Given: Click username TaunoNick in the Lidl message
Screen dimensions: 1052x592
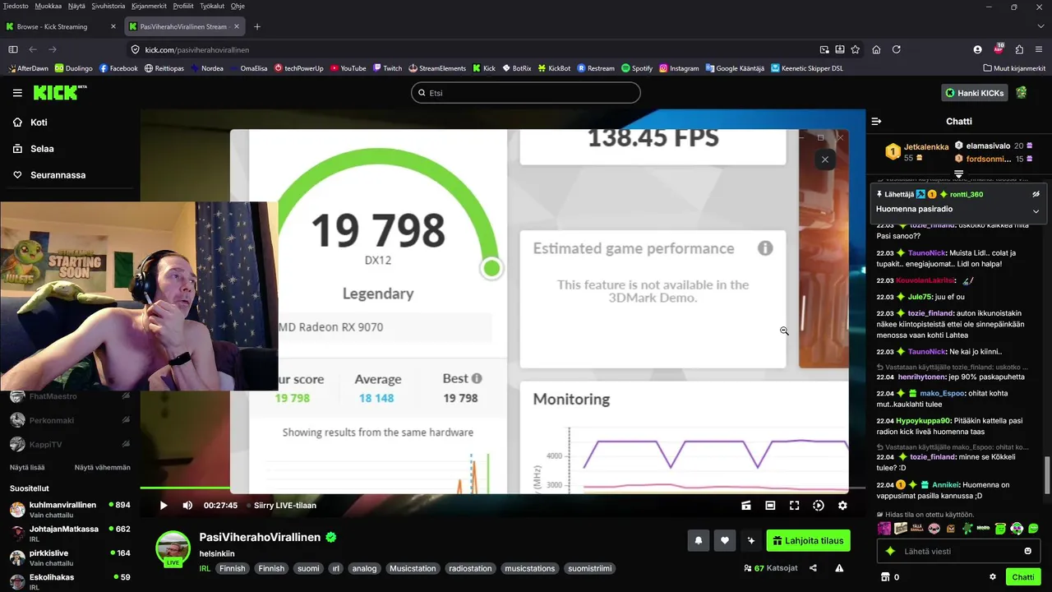Looking at the screenshot, I should pyautogui.click(x=927, y=252).
